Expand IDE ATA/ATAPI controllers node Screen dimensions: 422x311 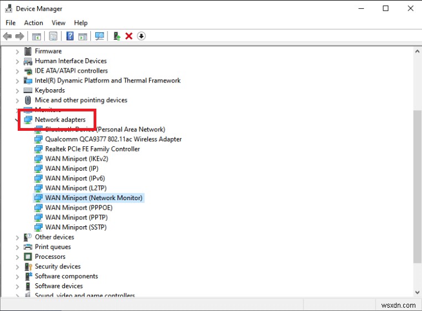[17, 71]
